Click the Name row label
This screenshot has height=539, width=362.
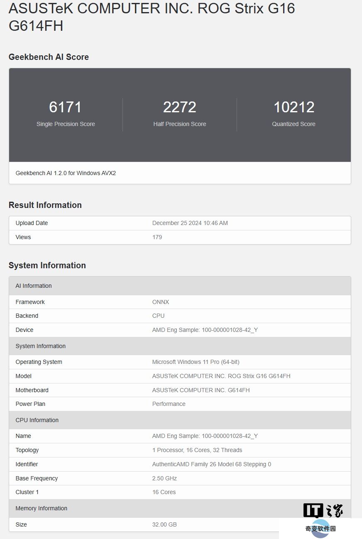23,436
